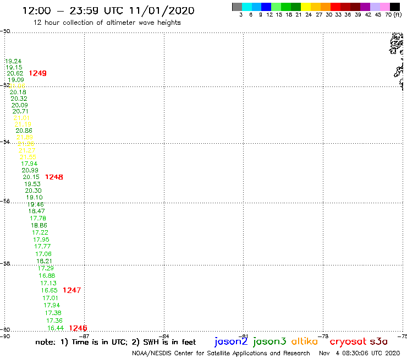The width and height of the screenshot is (407, 358).
Task: Click the orange swatch in the color scale
Action: (x=326, y=7)
